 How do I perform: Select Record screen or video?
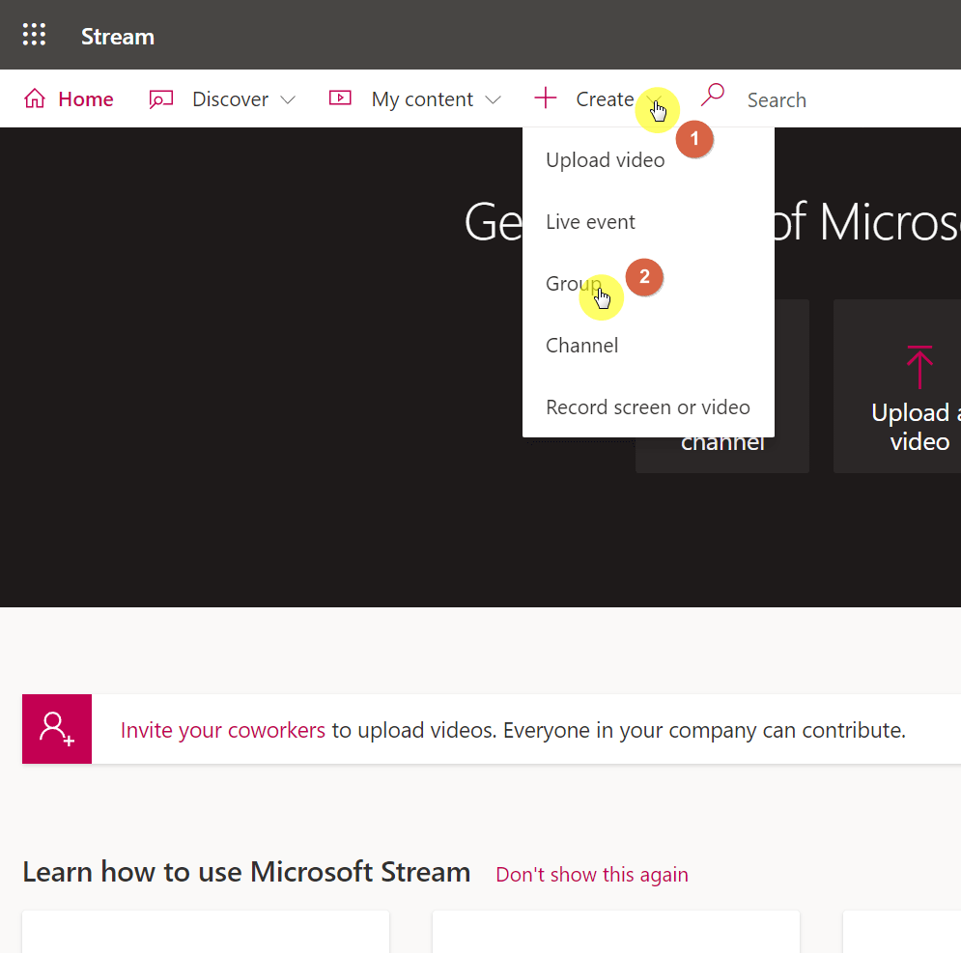click(x=648, y=407)
